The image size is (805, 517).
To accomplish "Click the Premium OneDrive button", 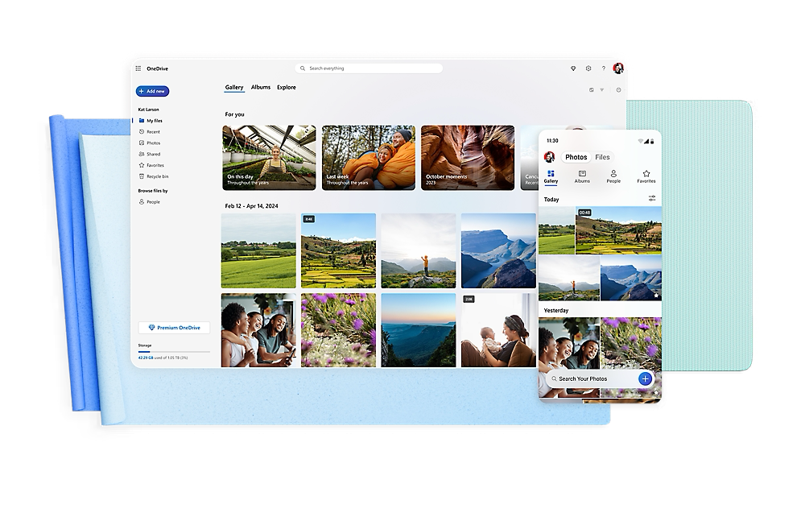I will coord(174,327).
